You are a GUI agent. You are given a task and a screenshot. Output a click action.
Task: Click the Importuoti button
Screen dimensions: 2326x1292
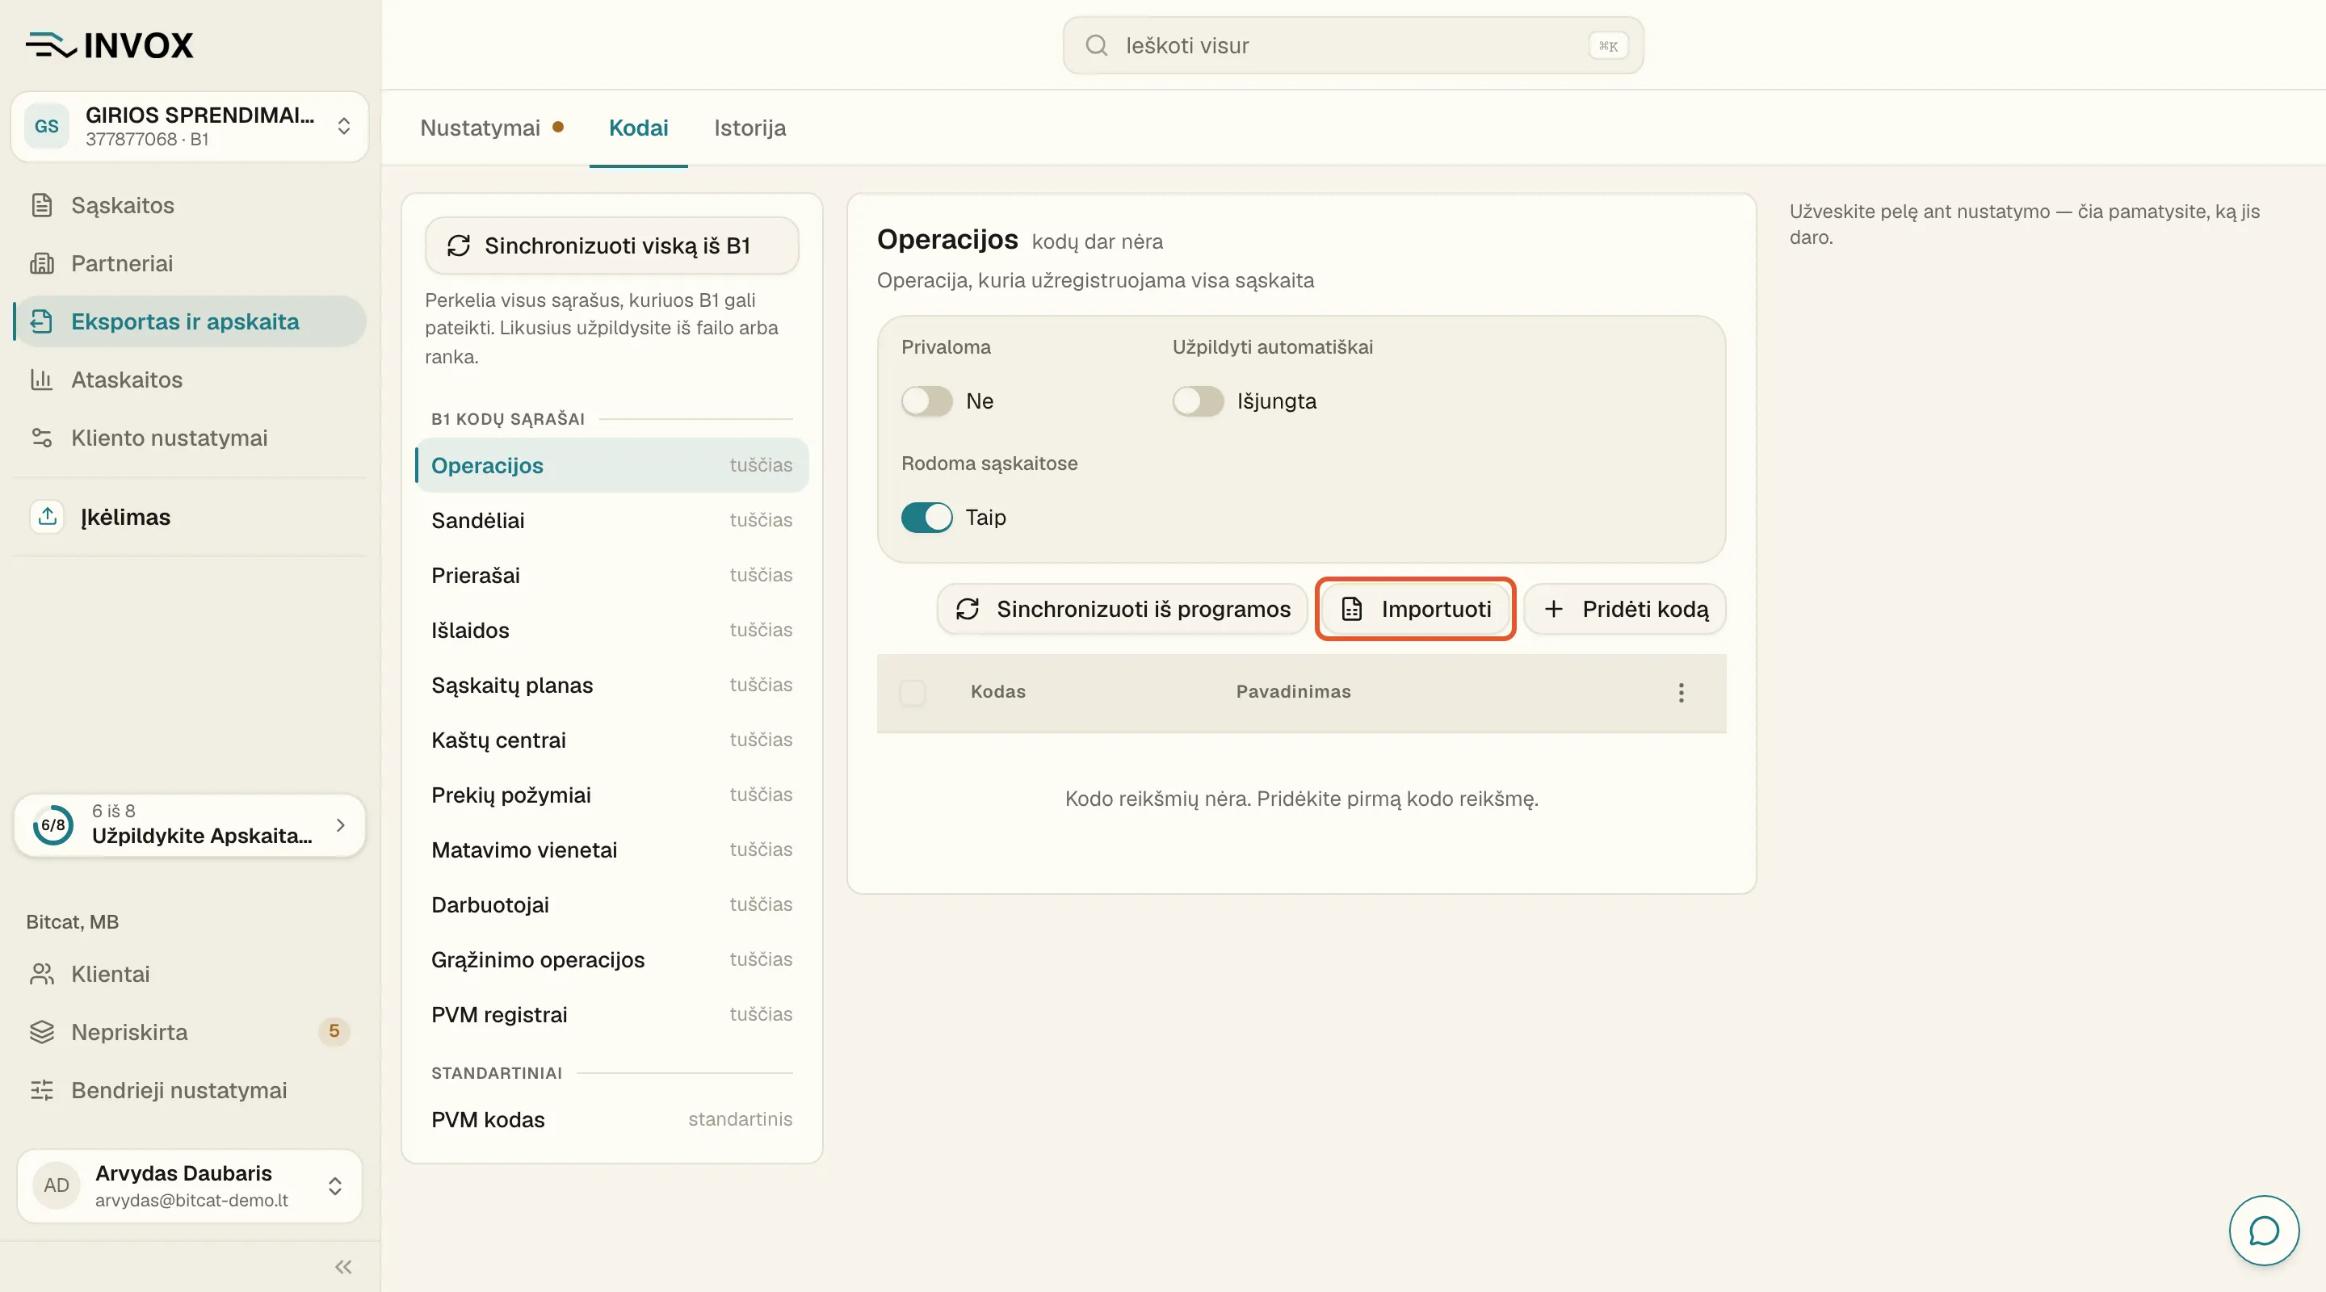pos(1415,610)
